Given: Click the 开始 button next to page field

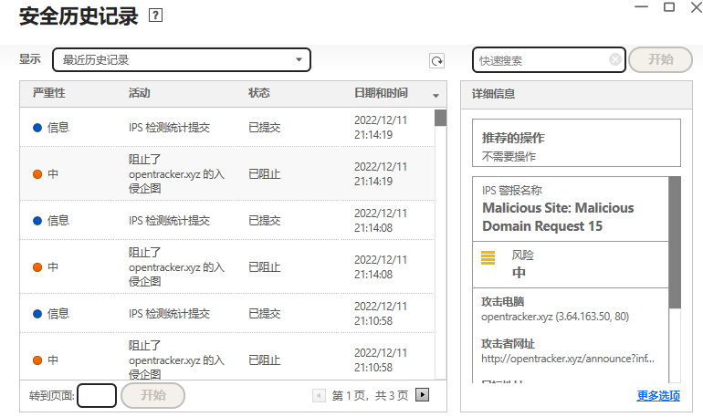Looking at the screenshot, I should coord(152,395).
